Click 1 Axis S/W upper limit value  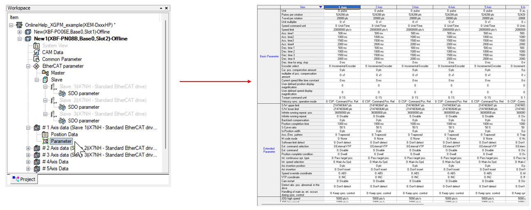pyautogui.click(x=343, y=106)
